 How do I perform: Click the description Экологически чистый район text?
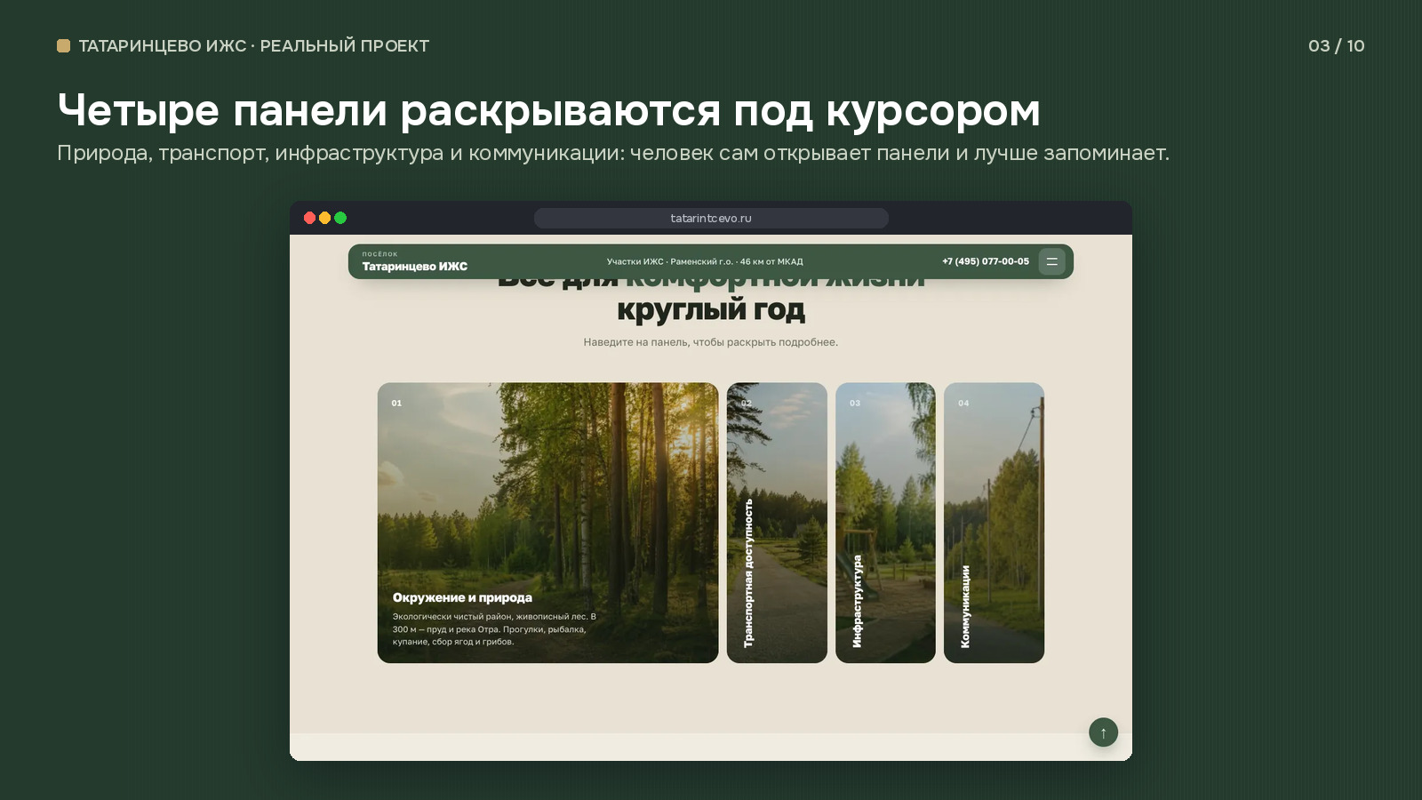tap(494, 628)
